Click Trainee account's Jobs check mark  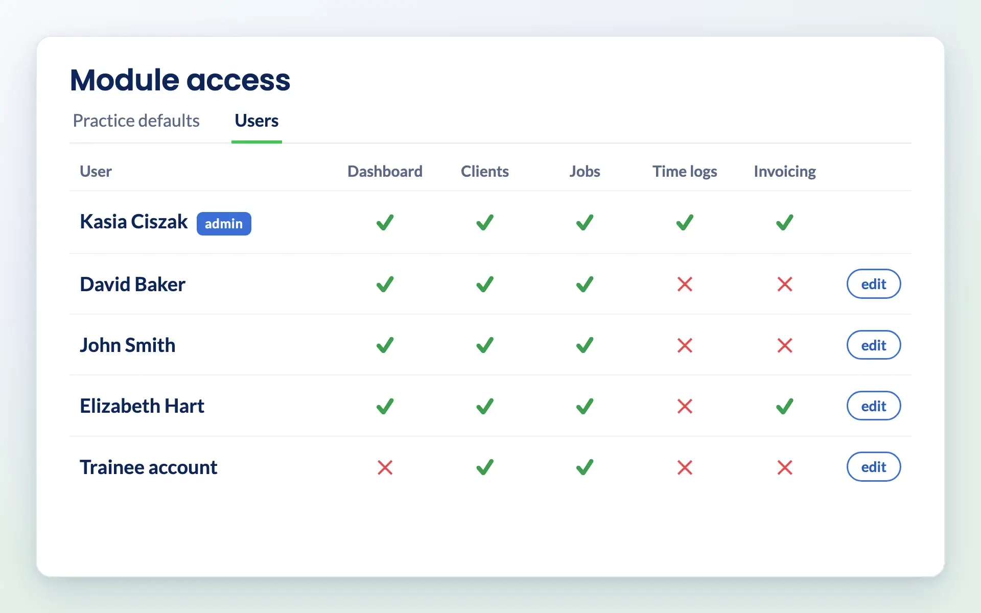coord(585,467)
